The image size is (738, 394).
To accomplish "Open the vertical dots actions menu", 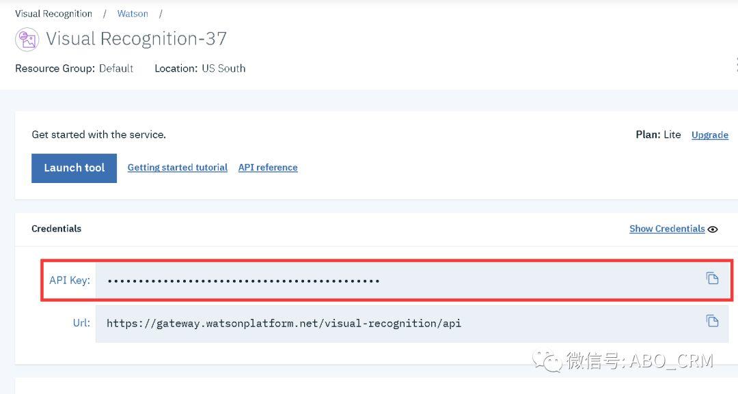I will tap(736, 65).
